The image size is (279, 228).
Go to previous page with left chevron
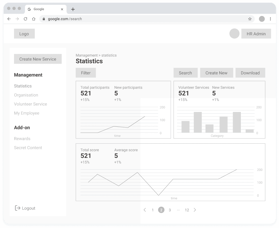coord(145,210)
